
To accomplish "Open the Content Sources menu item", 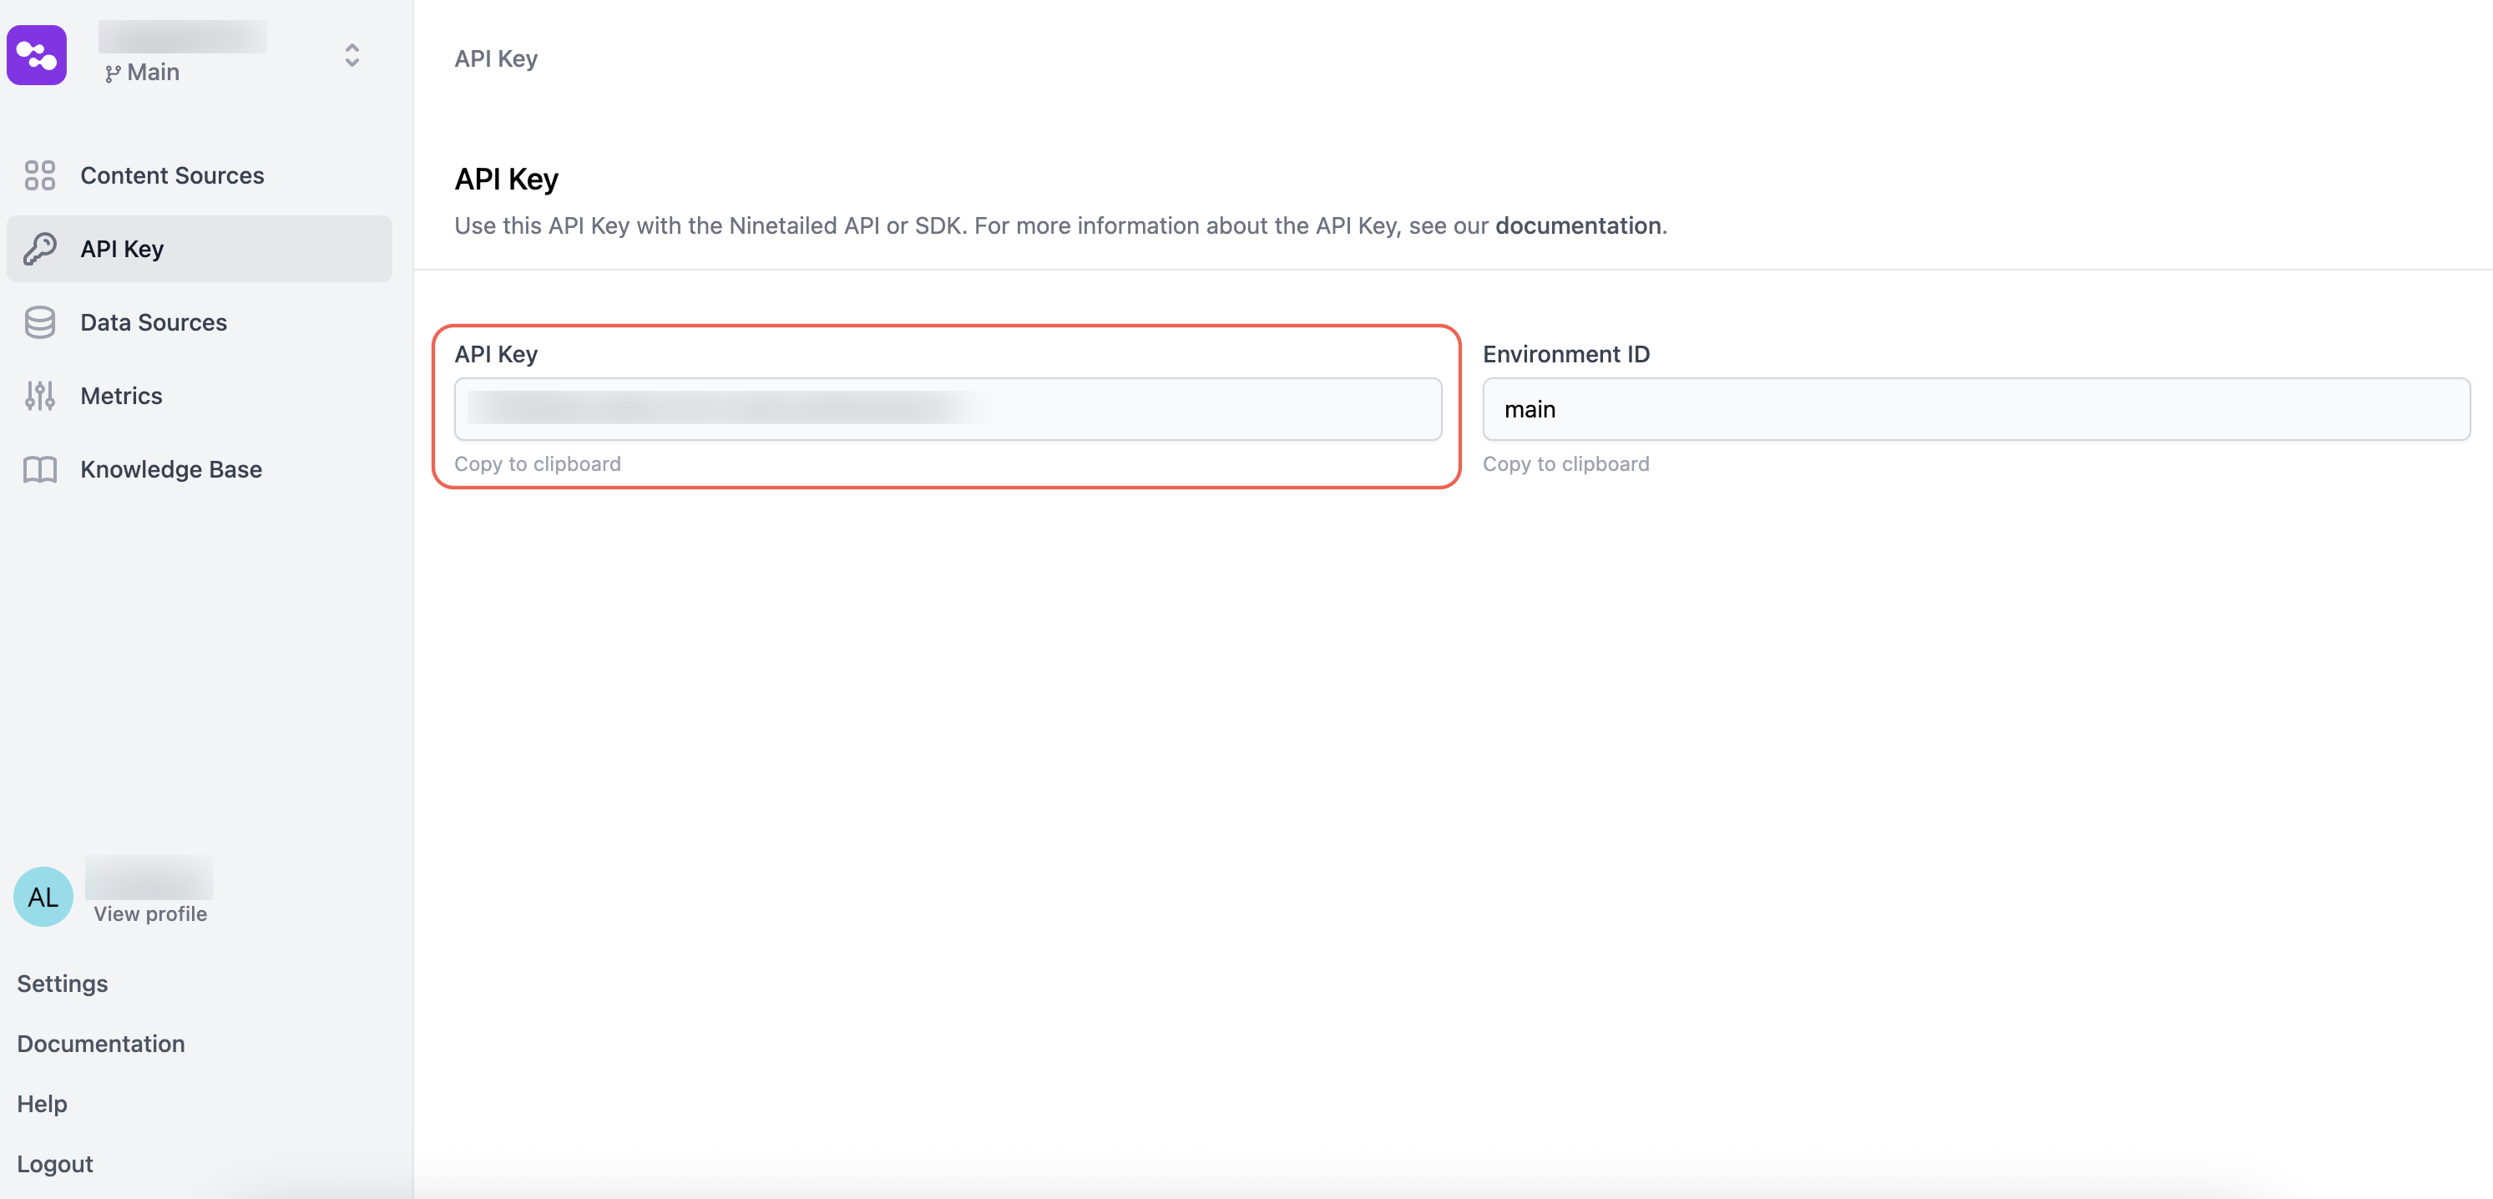I will pyautogui.click(x=172, y=175).
